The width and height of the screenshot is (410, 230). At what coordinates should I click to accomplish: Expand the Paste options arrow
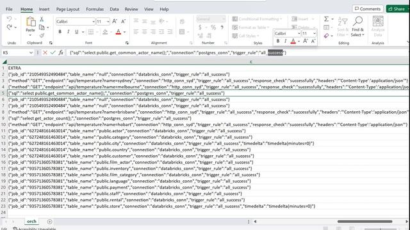tap(30, 35)
